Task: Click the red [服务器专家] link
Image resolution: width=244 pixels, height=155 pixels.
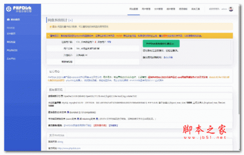Action: [x=100, y=125]
